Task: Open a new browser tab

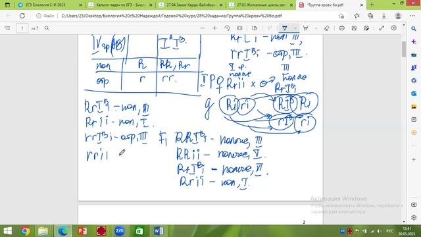Action: [x=372, y=5]
